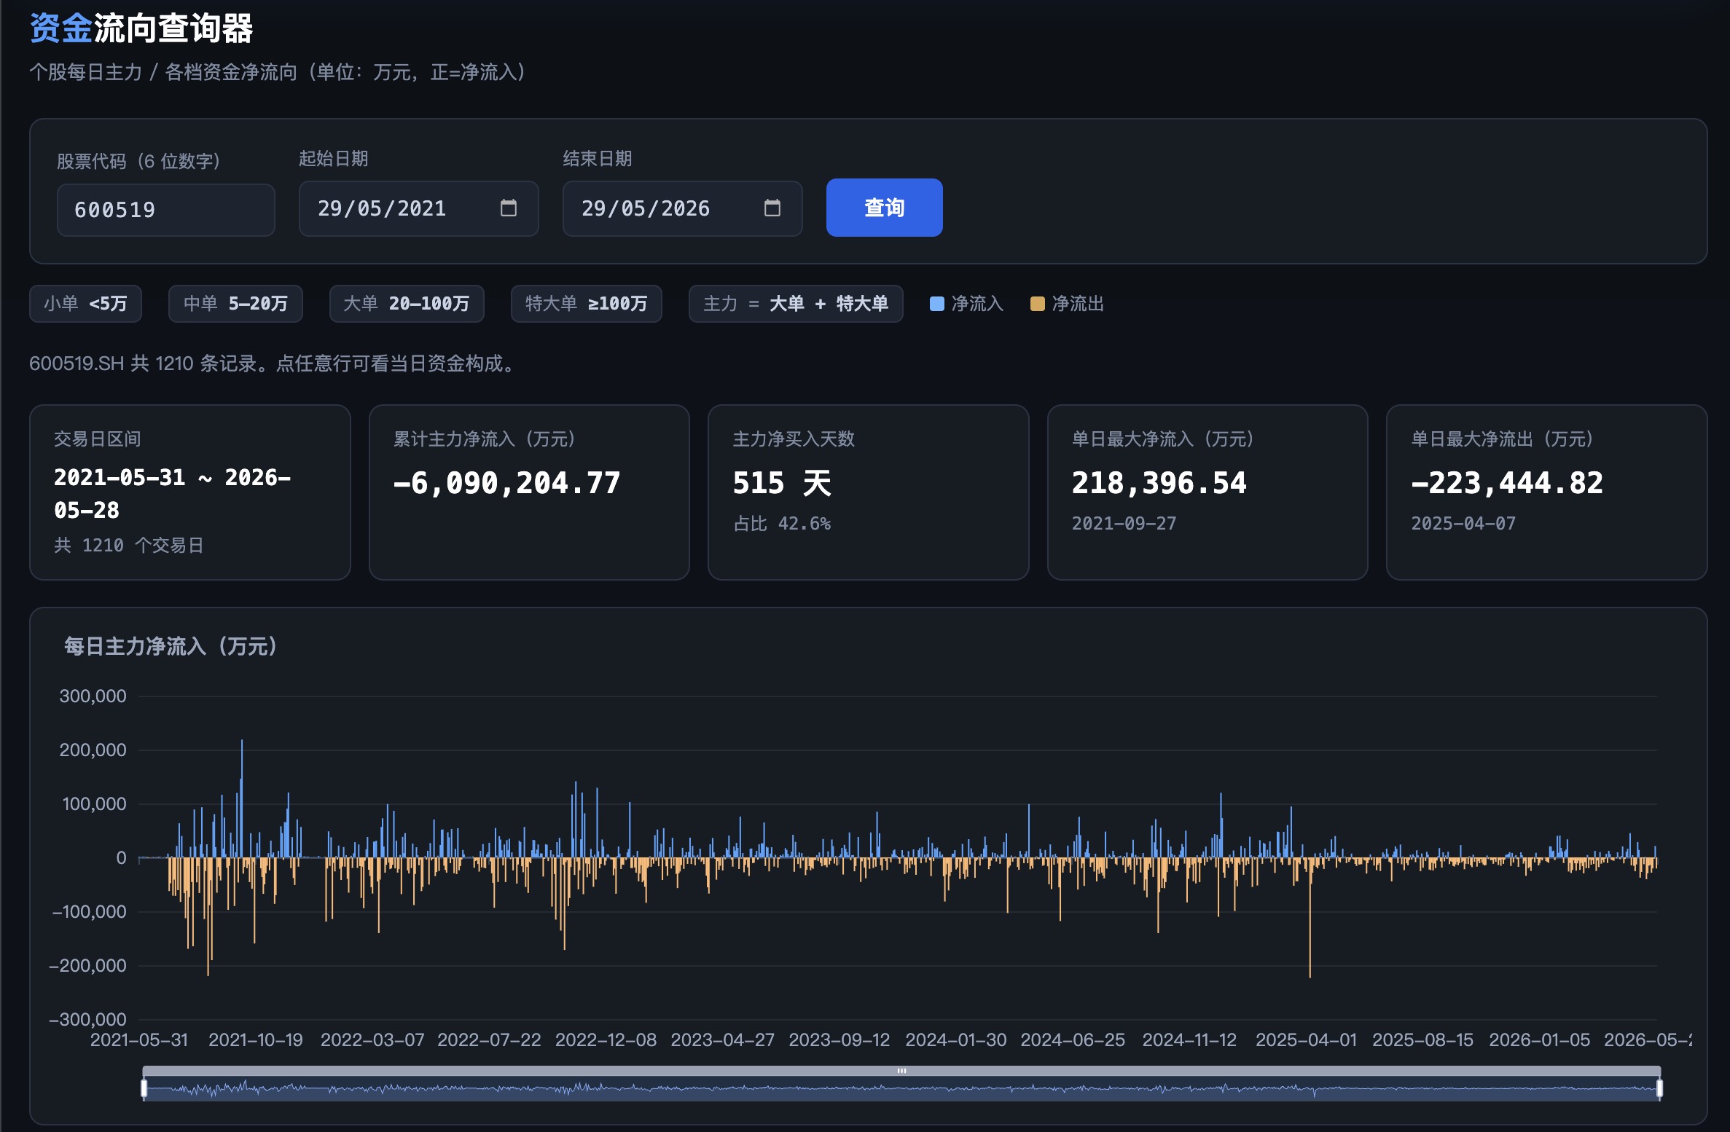Click the 查询 query button
This screenshot has width=1730, height=1132.
pyautogui.click(x=884, y=208)
